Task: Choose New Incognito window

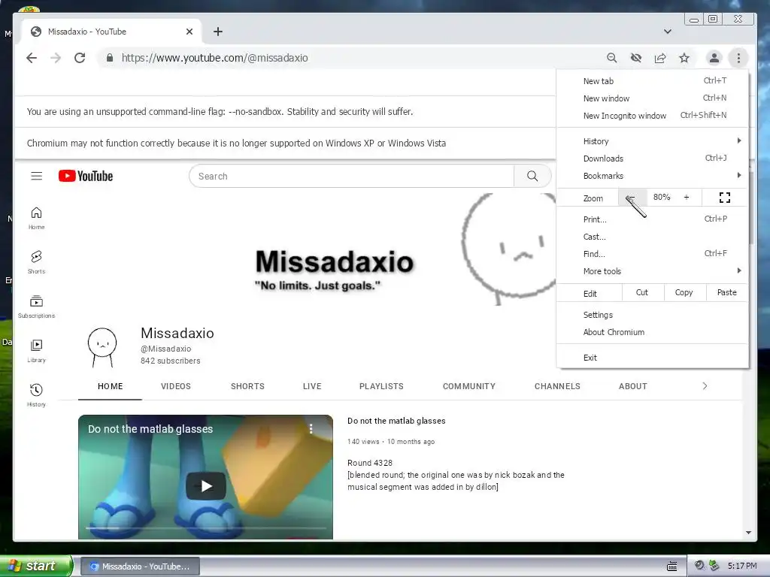Action: (x=653, y=115)
